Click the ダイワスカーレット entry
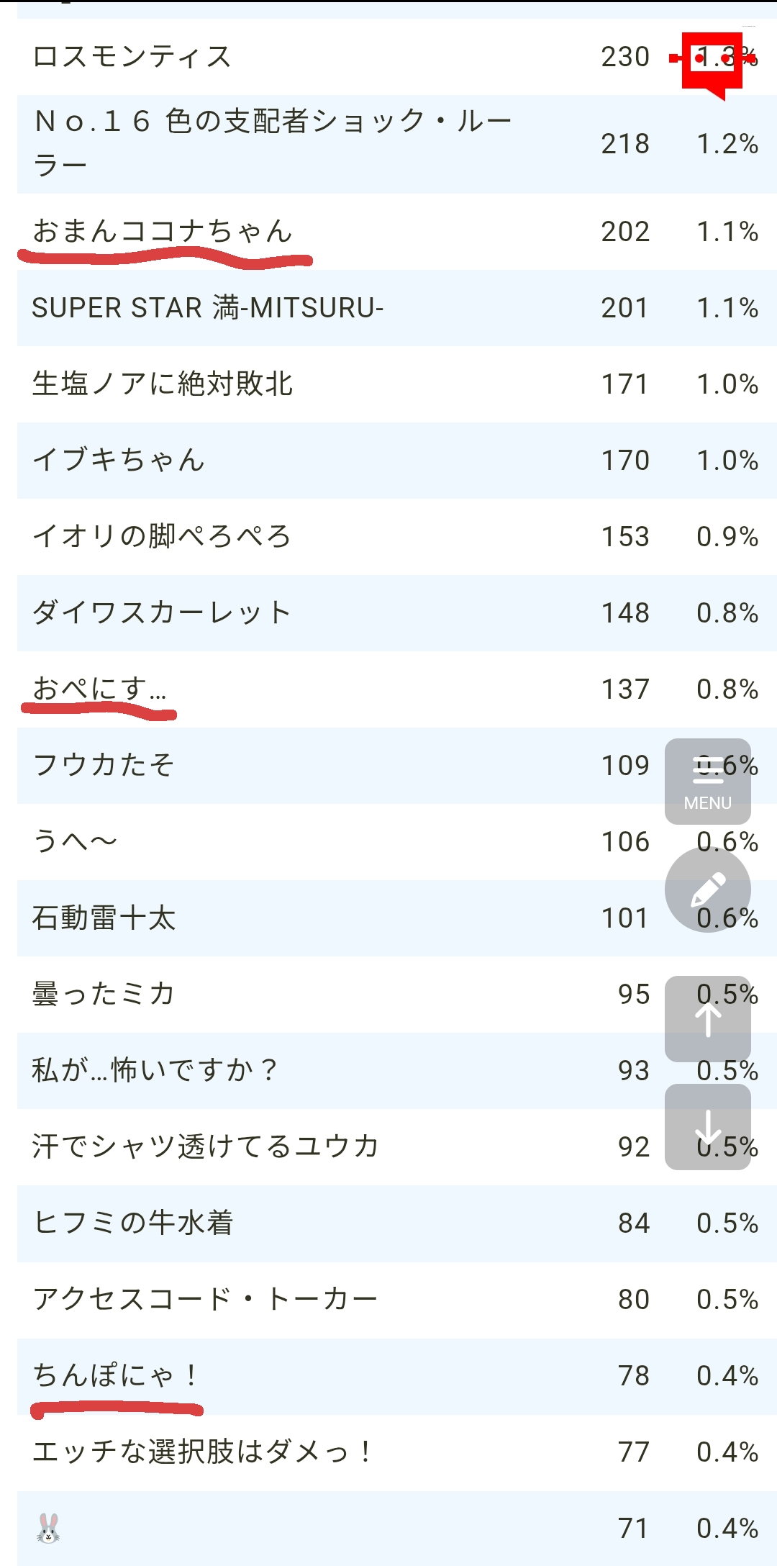This screenshot has height=1566, width=777. pos(162,613)
